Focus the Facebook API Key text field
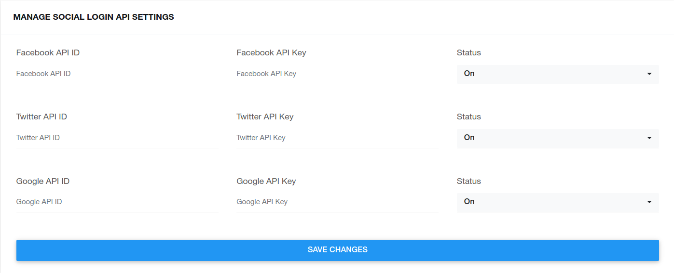674x273 pixels. [337, 74]
